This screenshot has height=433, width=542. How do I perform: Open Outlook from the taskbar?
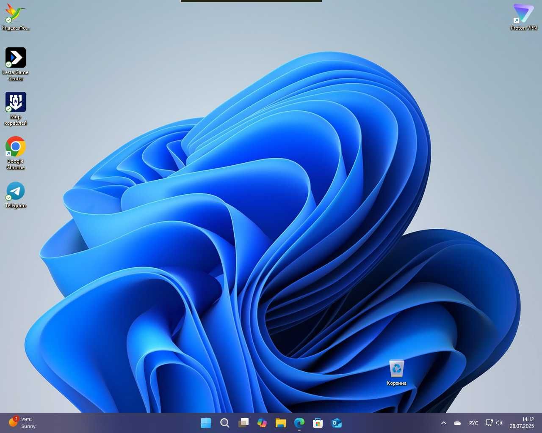pyautogui.click(x=337, y=423)
